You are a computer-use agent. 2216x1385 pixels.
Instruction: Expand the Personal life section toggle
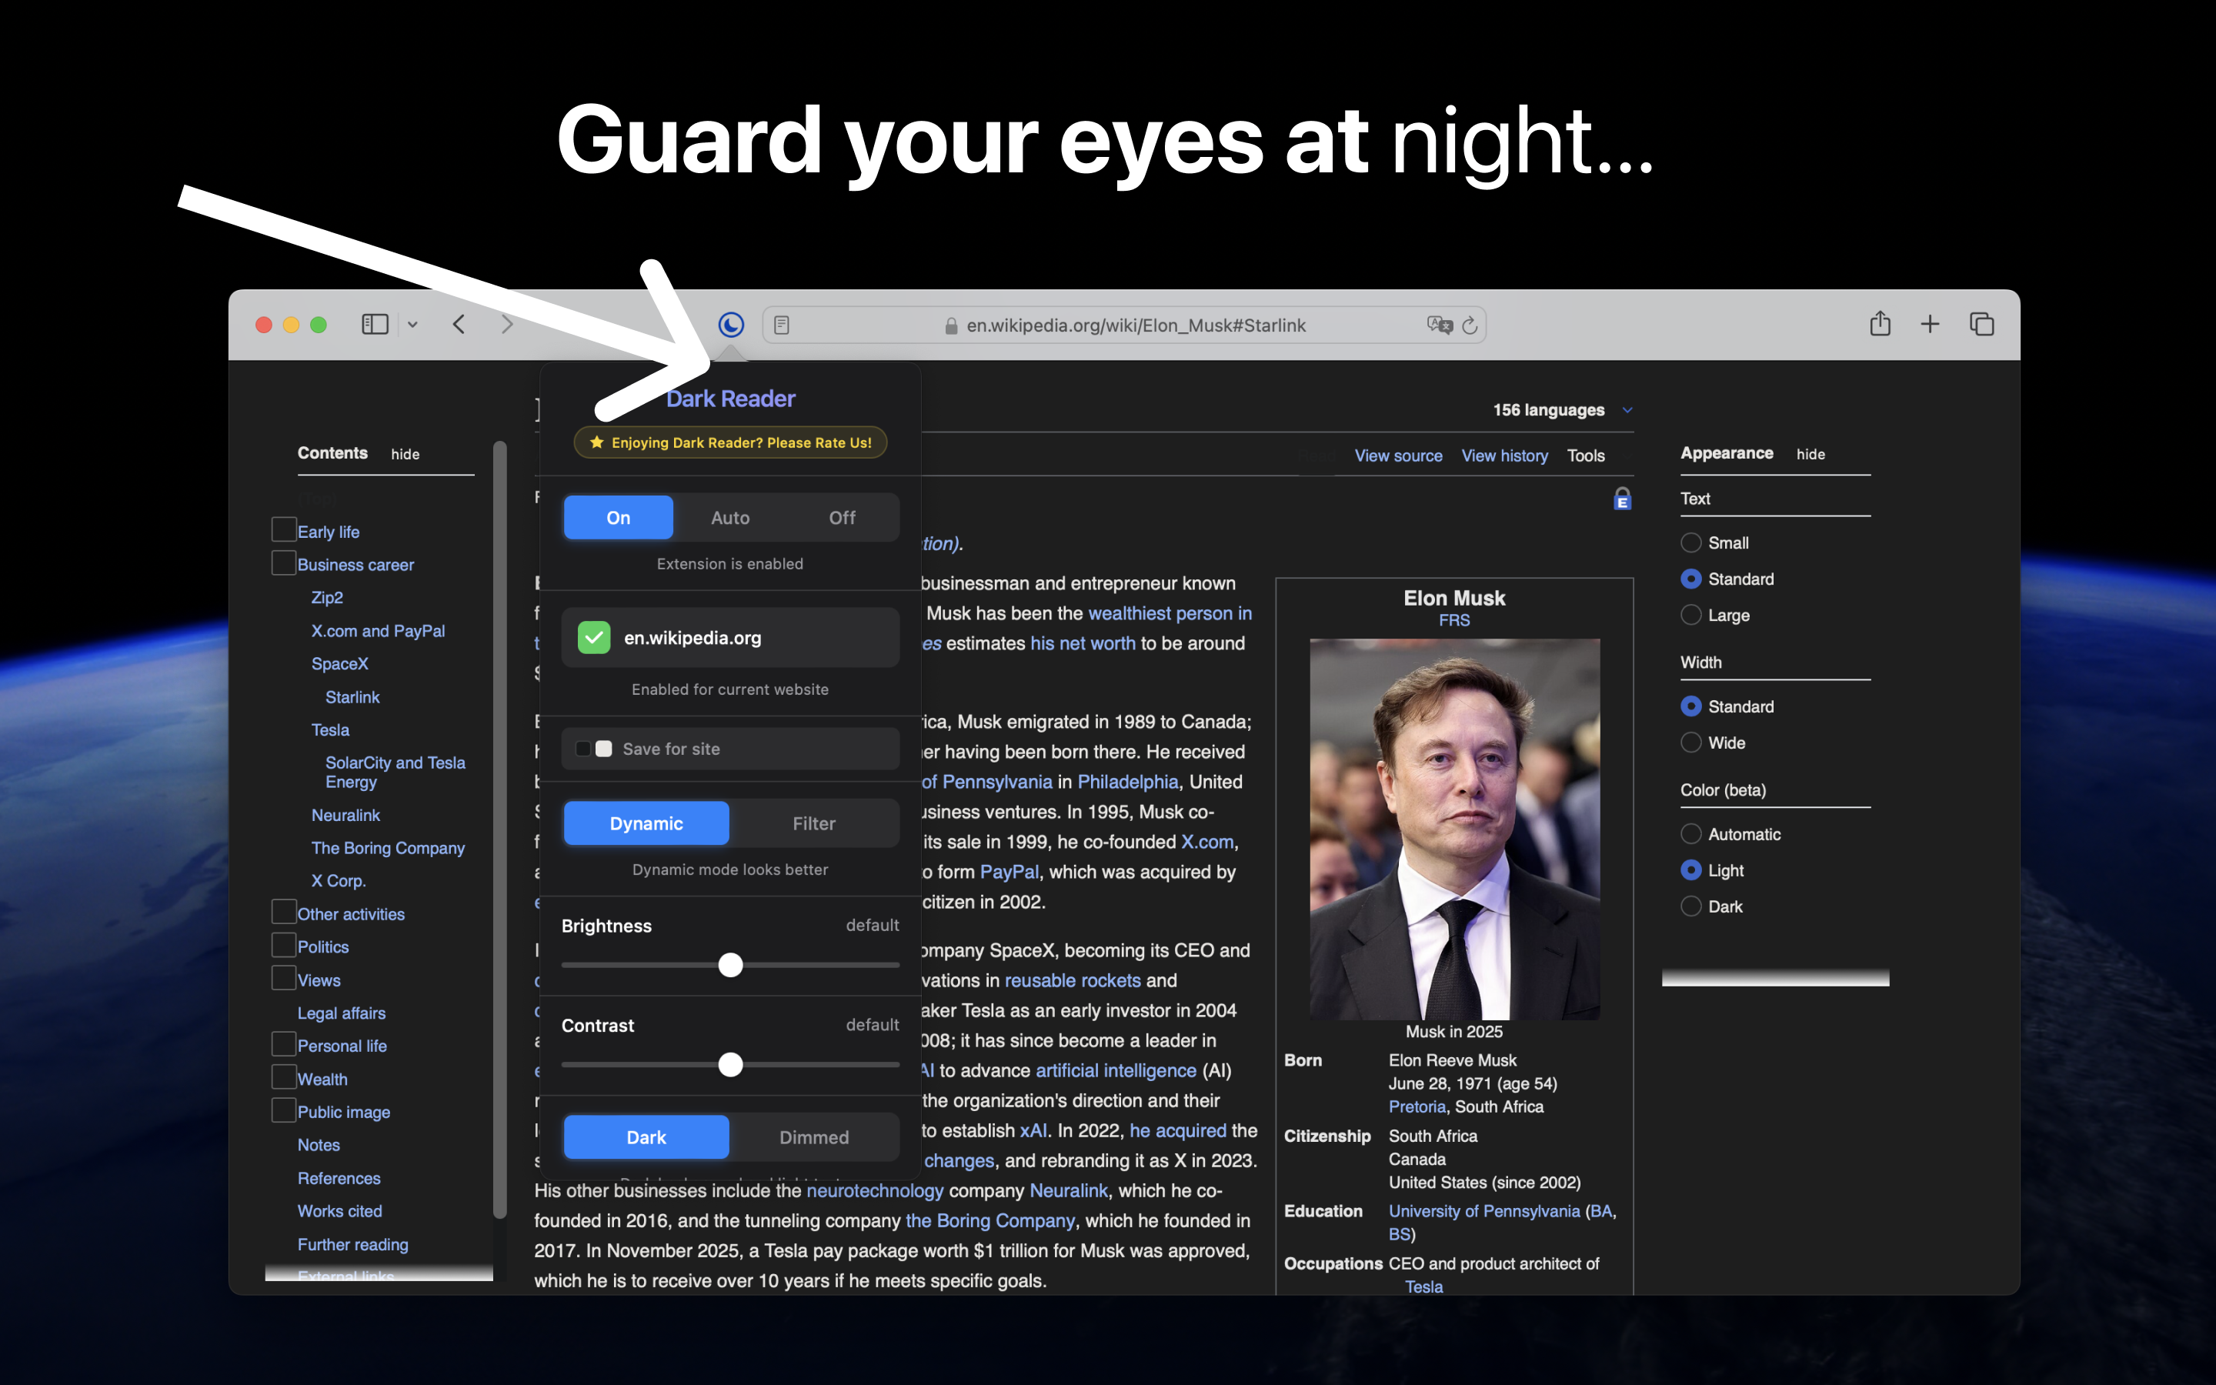pos(284,1043)
